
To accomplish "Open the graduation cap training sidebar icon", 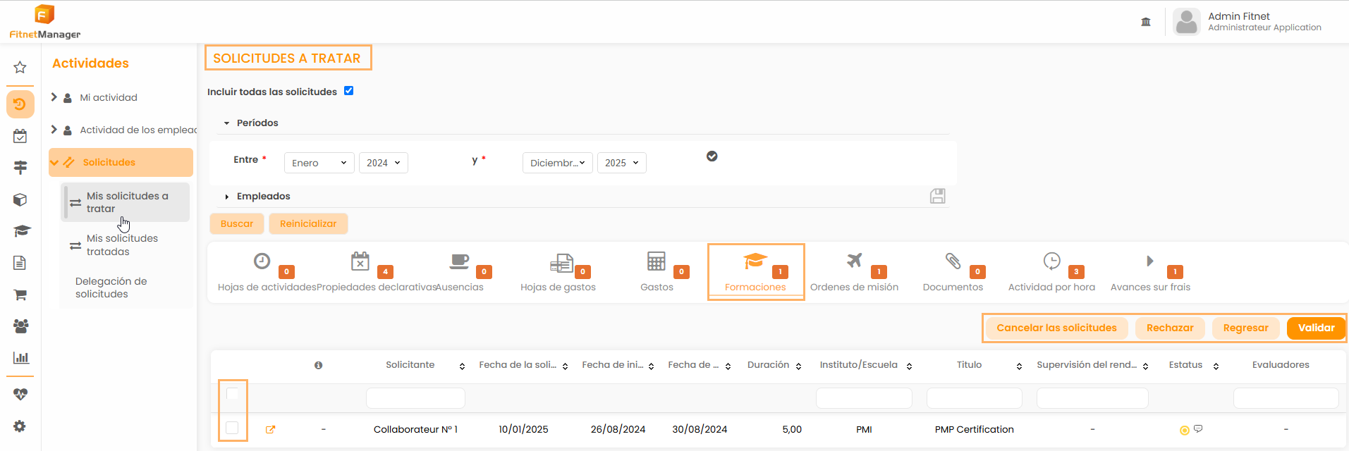I will [x=21, y=231].
